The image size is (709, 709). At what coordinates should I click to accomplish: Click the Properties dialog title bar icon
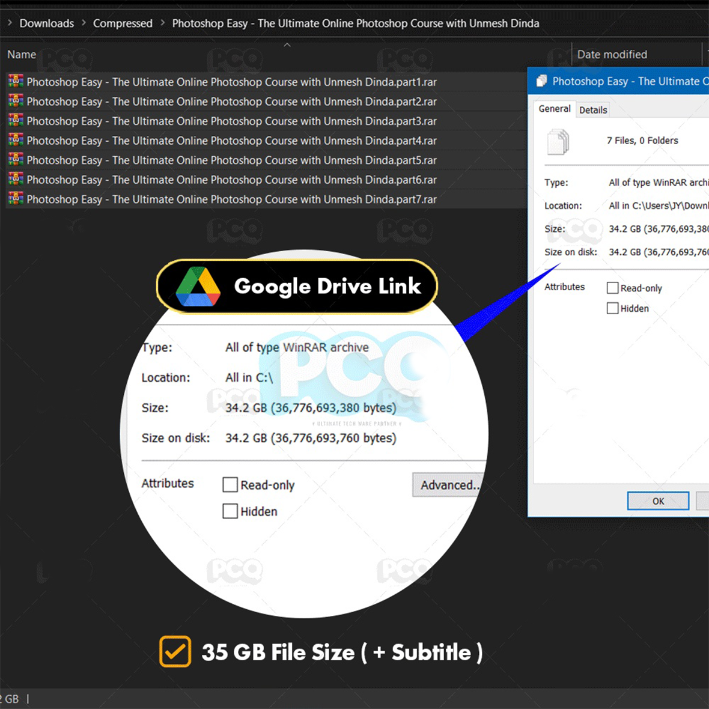point(541,81)
